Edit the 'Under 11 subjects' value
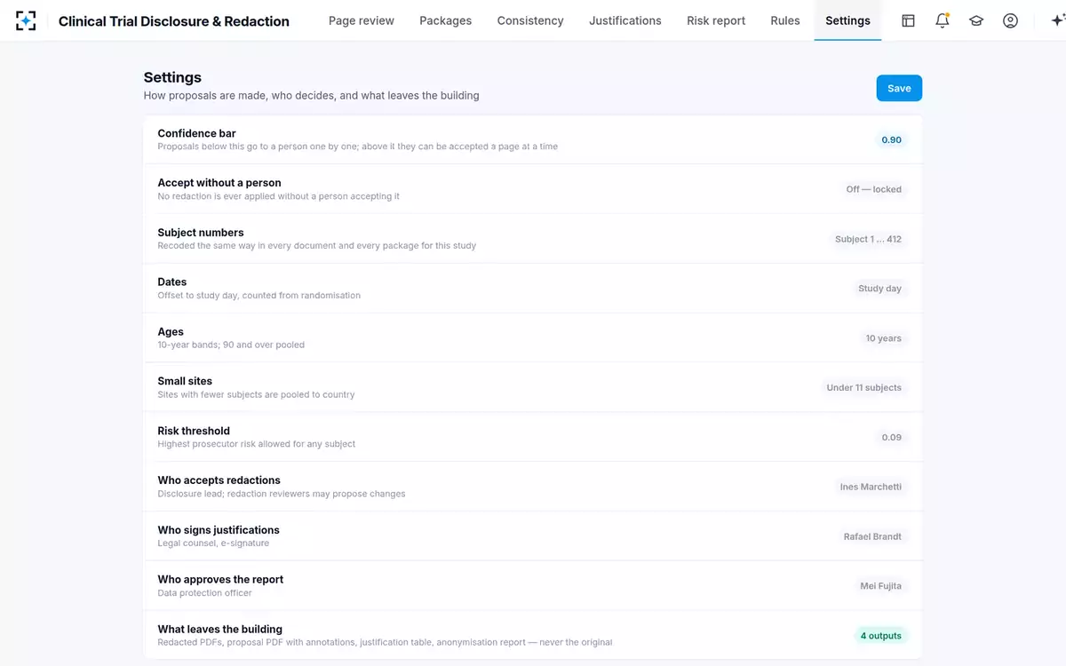The width and height of the screenshot is (1066, 666). [863, 387]
